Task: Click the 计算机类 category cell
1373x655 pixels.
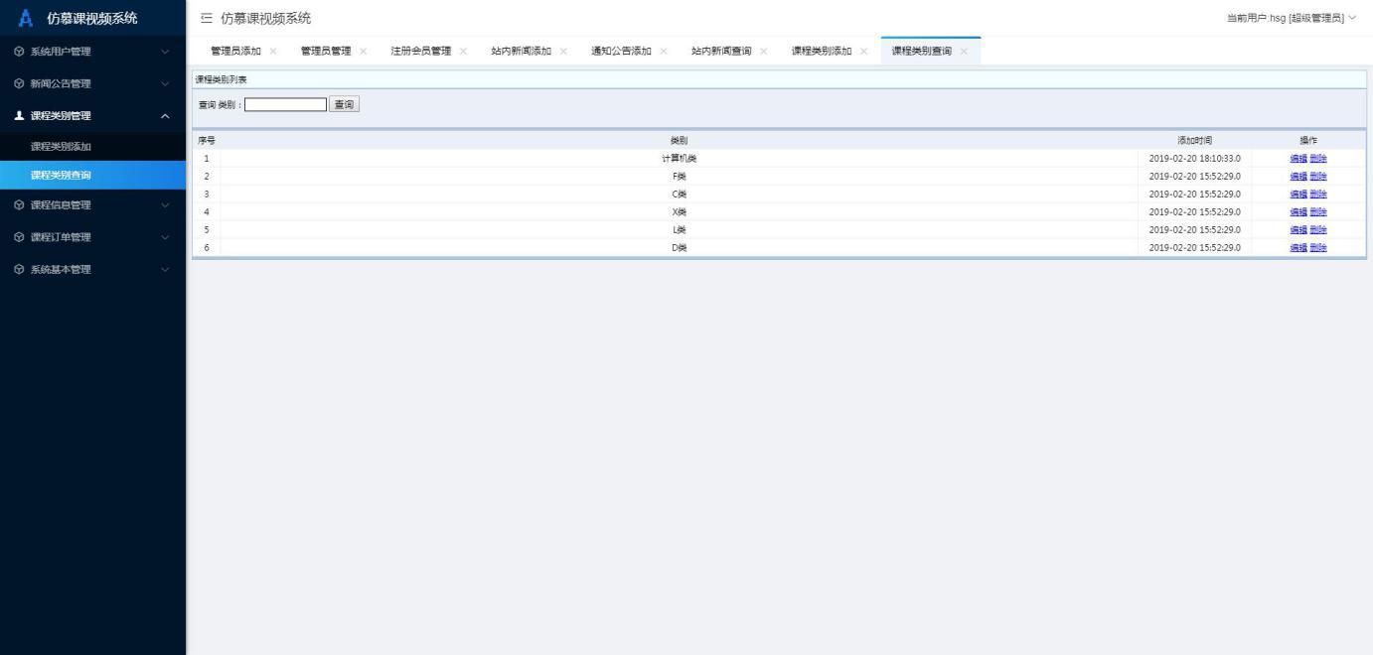Action: click(680, 159)
